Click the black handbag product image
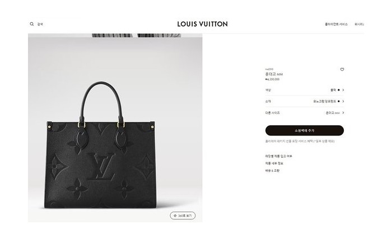Viewport: 392px width, 239px height. point(101,145)
